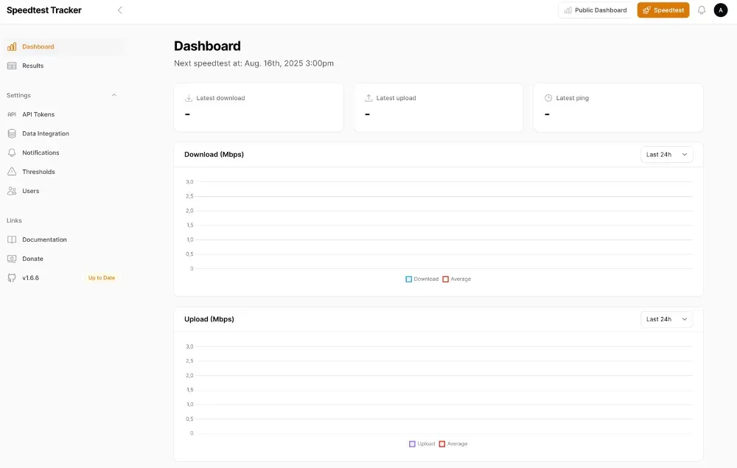Open the Notifications settings page
Viewport: 737px width, 468px height.
pyautogui.click(x=41, y=153)
